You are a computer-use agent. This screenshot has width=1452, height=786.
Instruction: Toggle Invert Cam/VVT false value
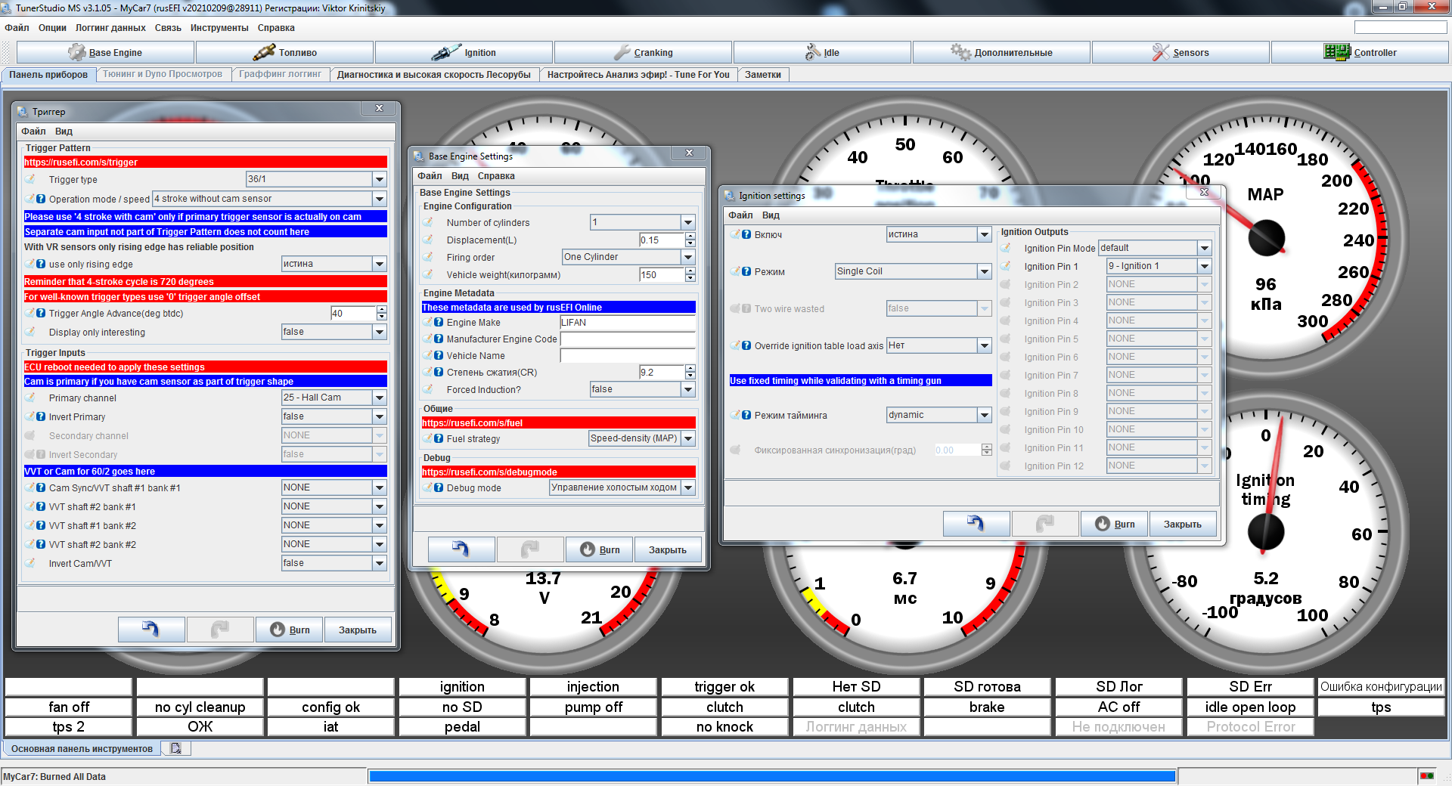coord(334,563)
